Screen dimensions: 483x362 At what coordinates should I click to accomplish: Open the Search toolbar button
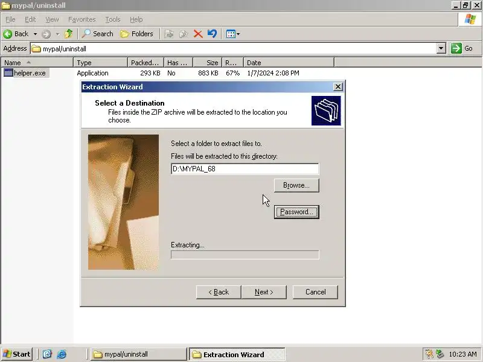[x=97, y=34]
